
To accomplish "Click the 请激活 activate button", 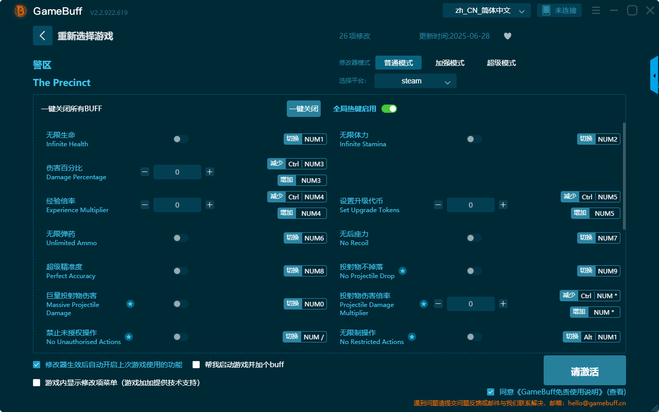I will 584,370.
